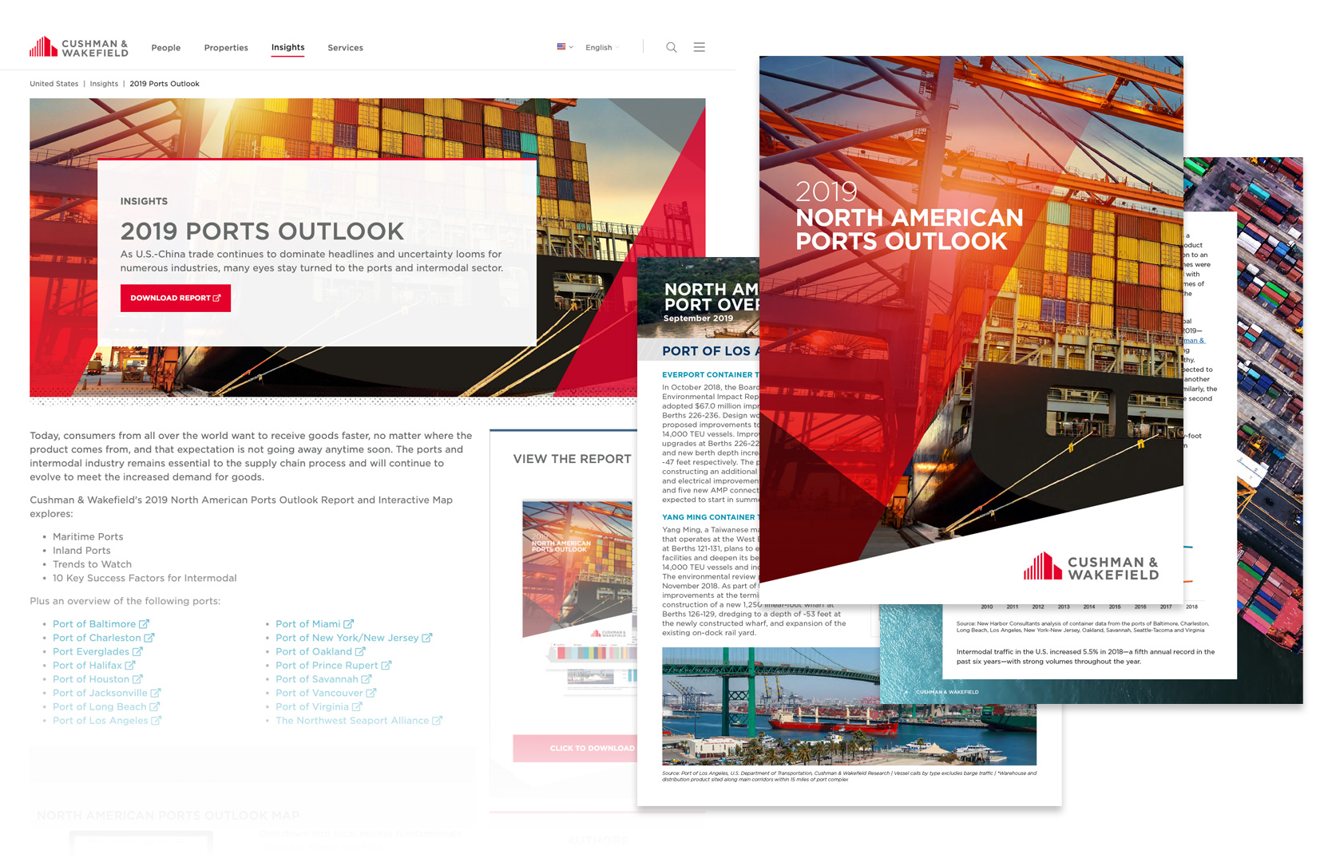Click external-link icon beside Port of Virginia

point(357,706)
